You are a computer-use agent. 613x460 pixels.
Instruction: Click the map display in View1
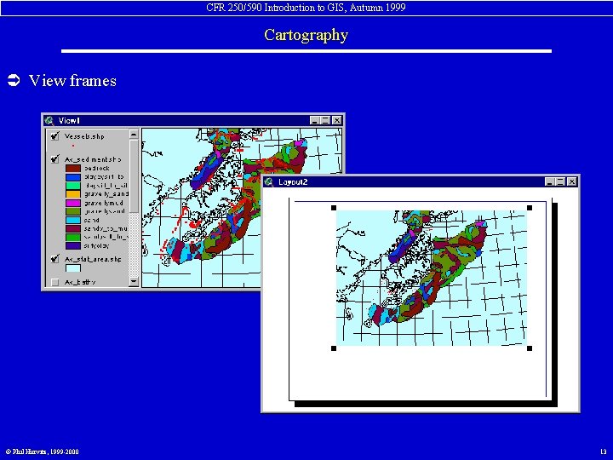point(201,207)
